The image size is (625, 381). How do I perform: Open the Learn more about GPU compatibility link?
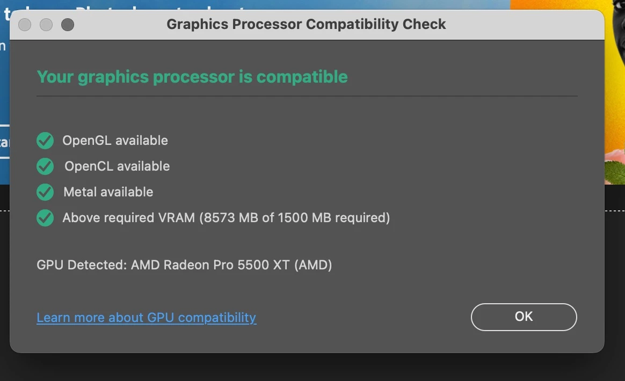click(x=146, y=318)
